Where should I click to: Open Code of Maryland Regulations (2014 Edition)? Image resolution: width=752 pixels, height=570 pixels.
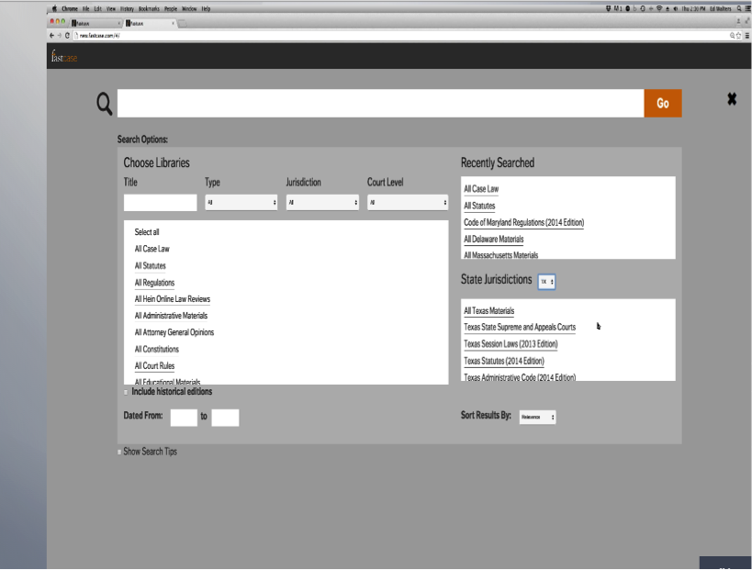(x=523, y=222)
